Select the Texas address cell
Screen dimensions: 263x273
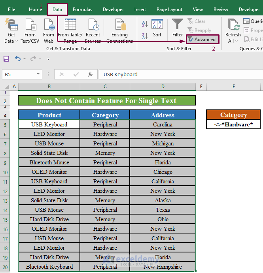coord(163,210)
